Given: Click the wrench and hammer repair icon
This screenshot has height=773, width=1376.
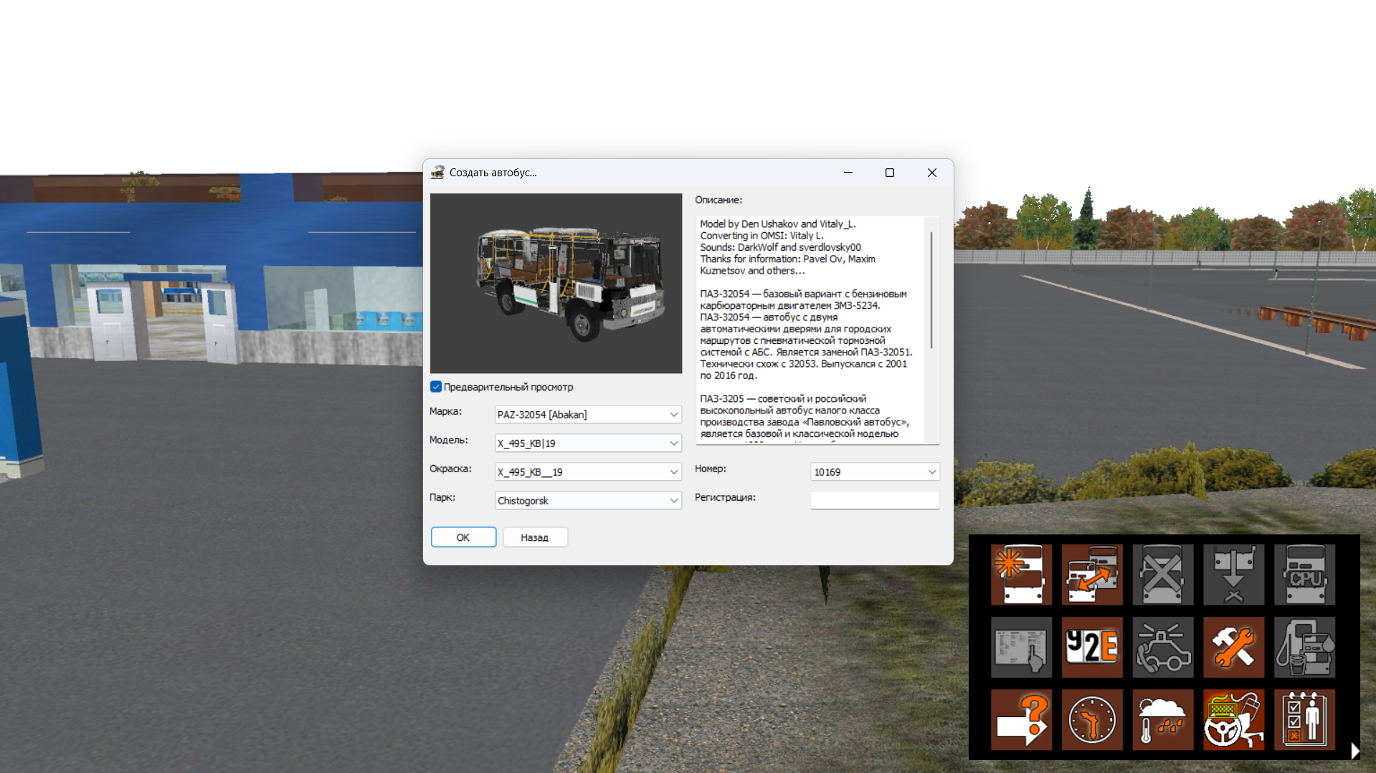Looking at the screenshot, I should 1233,647.
